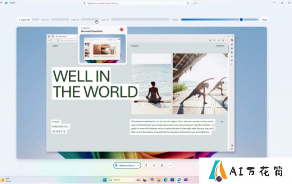Launch Microsoft Edge from the taskbar
Viewport: 292px width, 184px height.
[166, 180]
